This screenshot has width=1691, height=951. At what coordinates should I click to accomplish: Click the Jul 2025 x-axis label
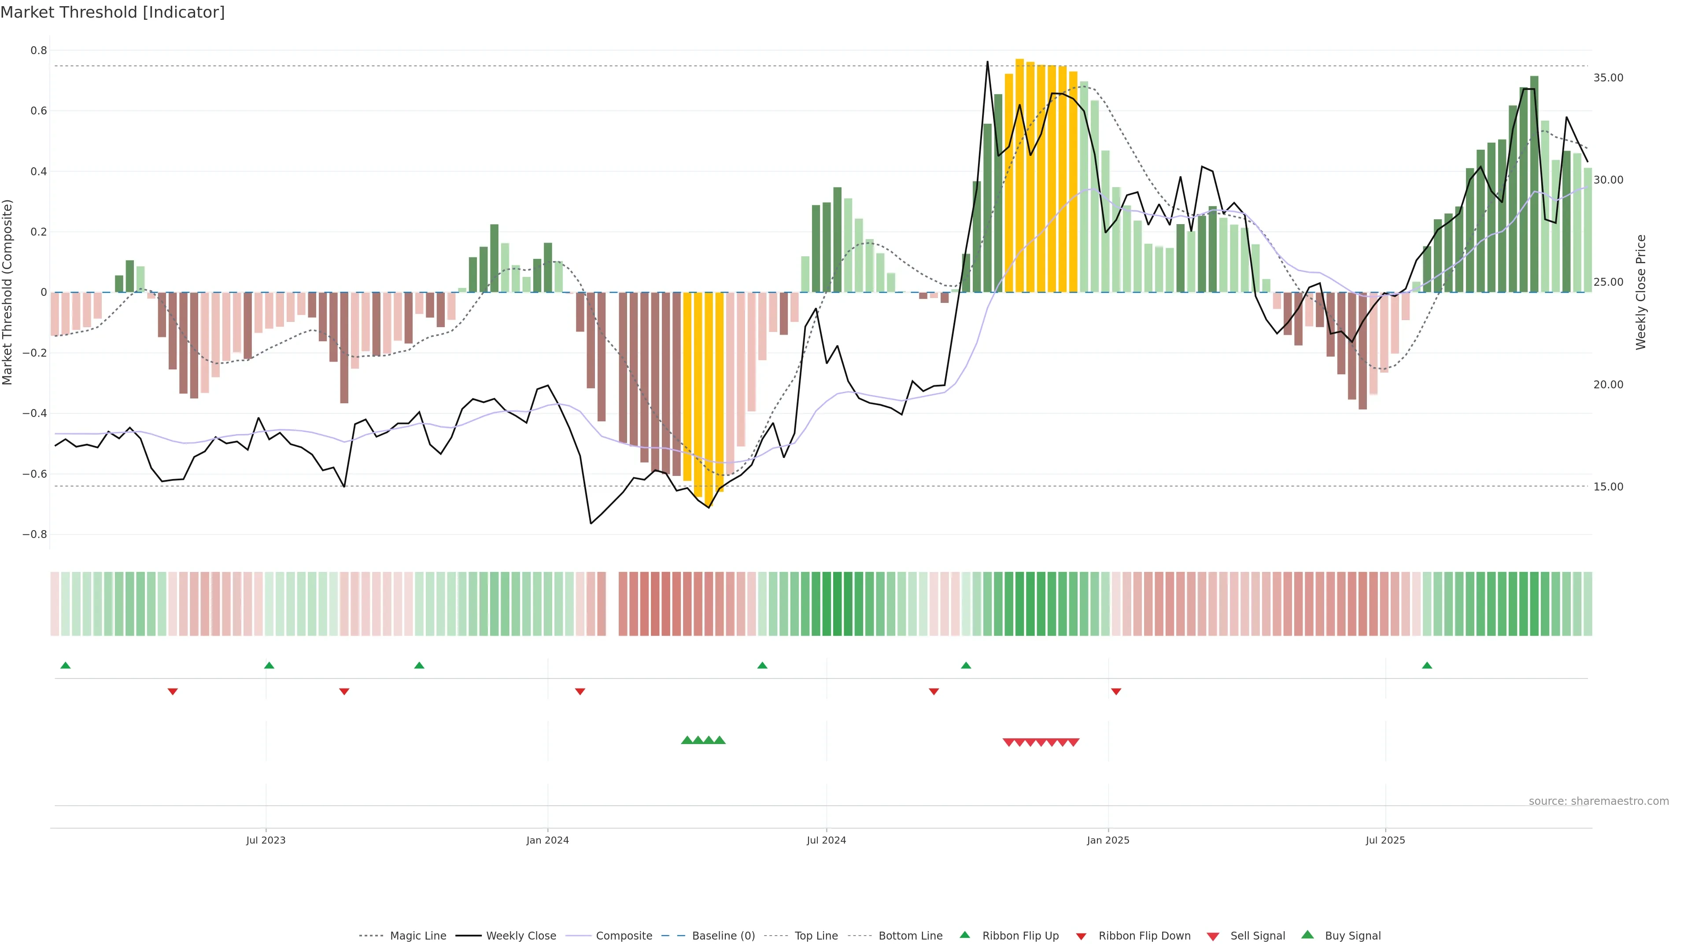click(1385, 840)
